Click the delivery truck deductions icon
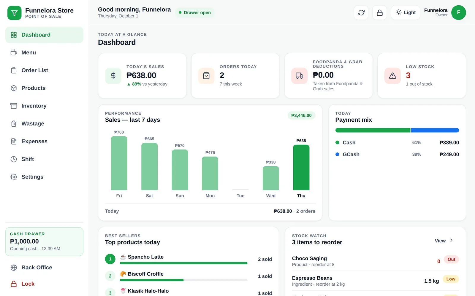 coord(299,76)
